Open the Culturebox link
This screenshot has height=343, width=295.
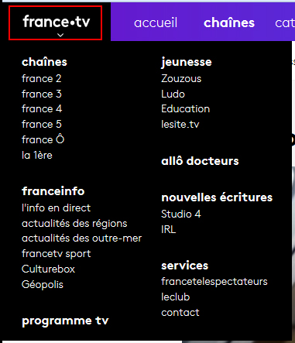click(48, 269)
